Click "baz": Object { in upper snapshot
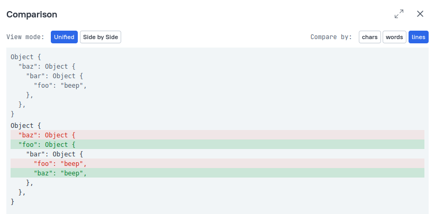 (47, 67)
